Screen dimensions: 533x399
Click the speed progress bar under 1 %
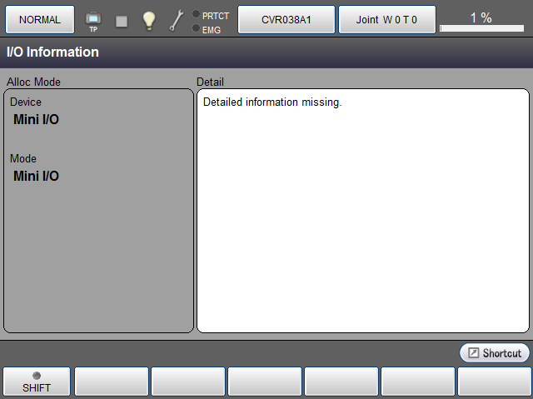[x=481, y=29]
